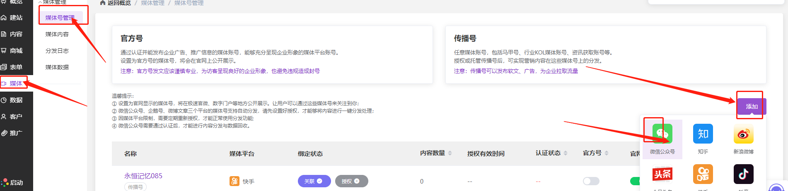788x191 pixels.
Task: Select the orange 快手 icon in add popup
Action: [x=703, y=174]
